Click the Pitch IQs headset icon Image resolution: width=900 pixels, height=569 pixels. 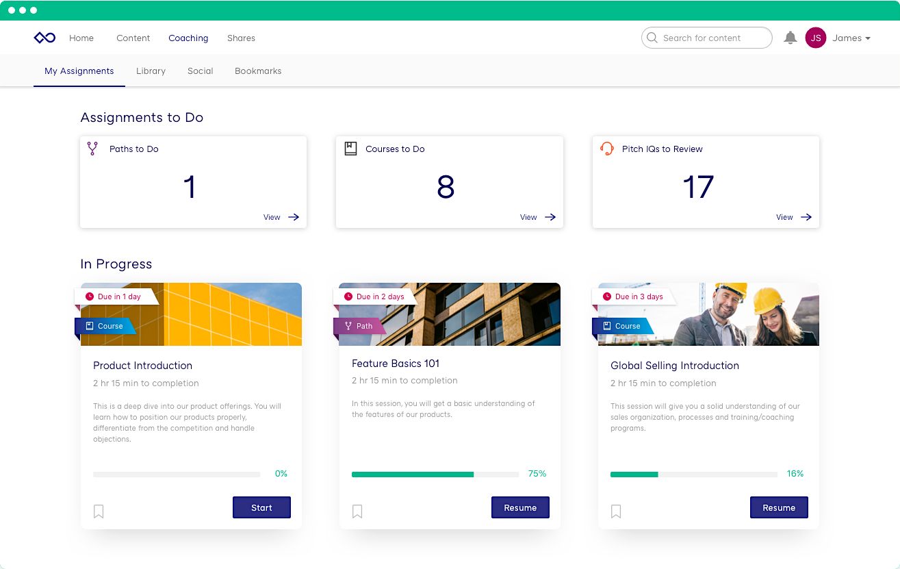click(x=607, y=149)
